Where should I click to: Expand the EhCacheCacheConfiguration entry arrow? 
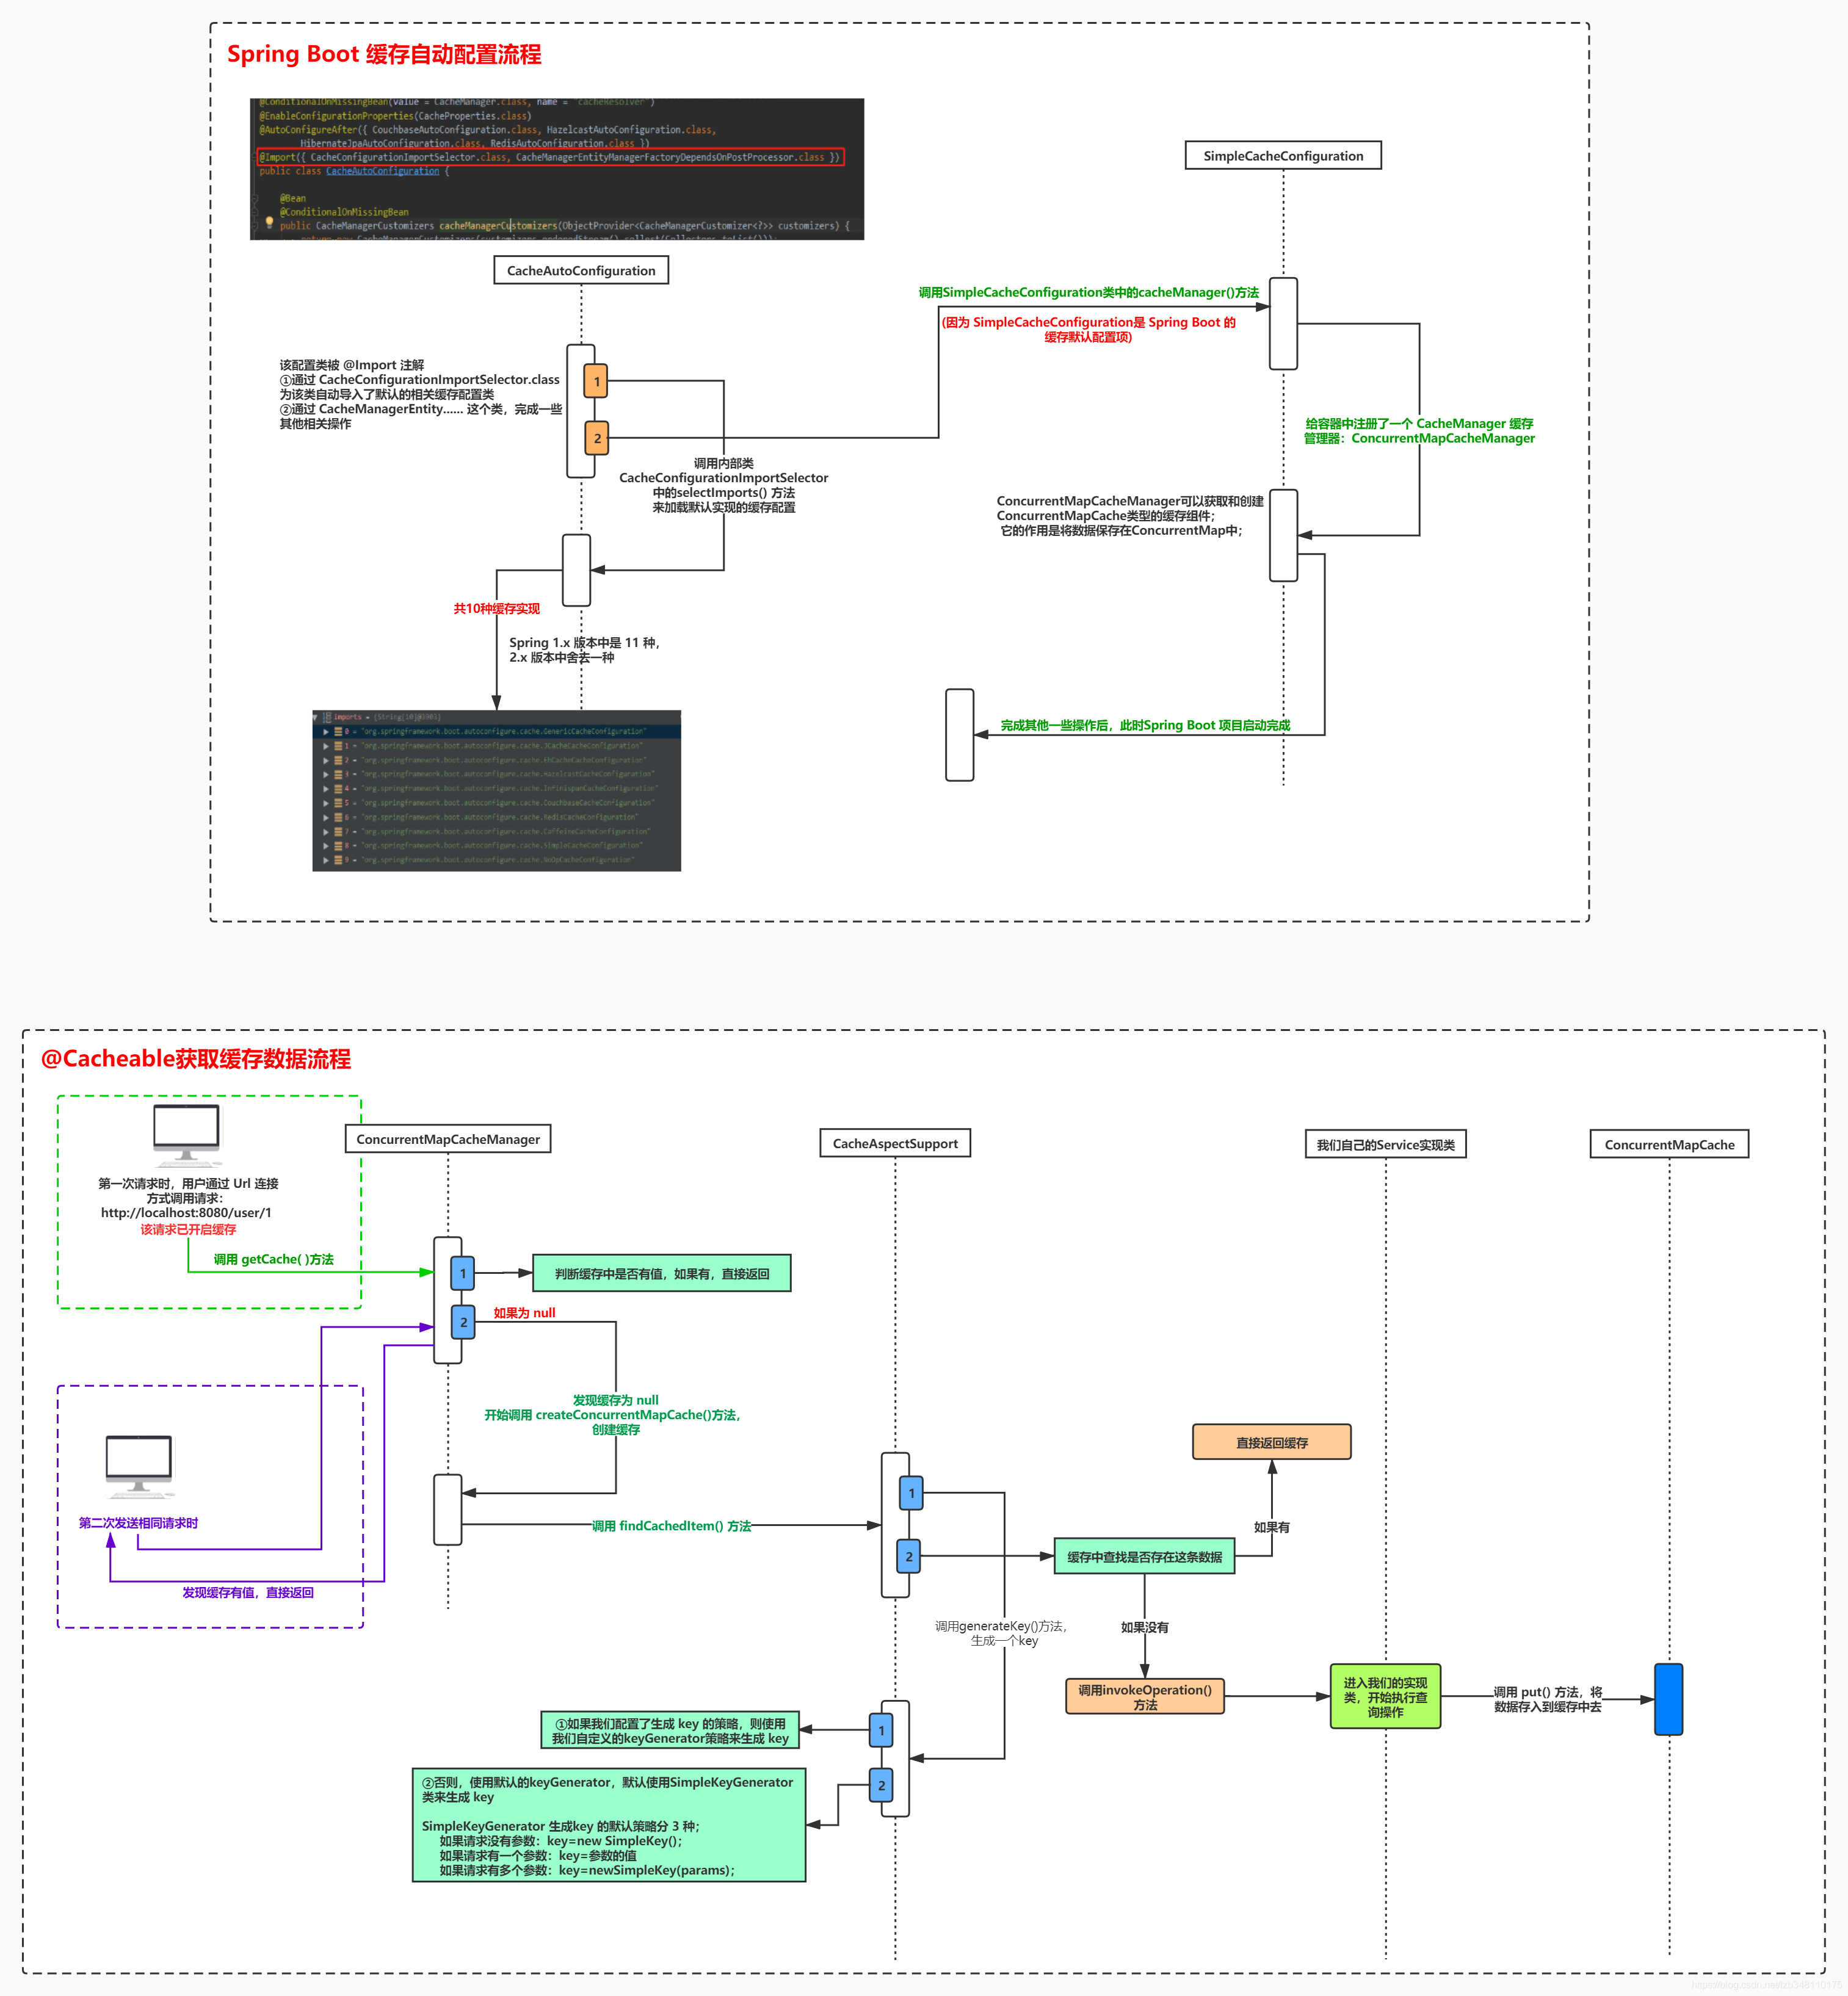(x=326, y=760)
